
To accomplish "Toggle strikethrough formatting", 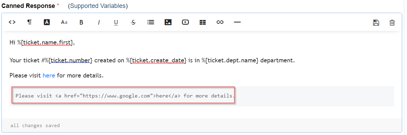I will click(x=133, y=22).
